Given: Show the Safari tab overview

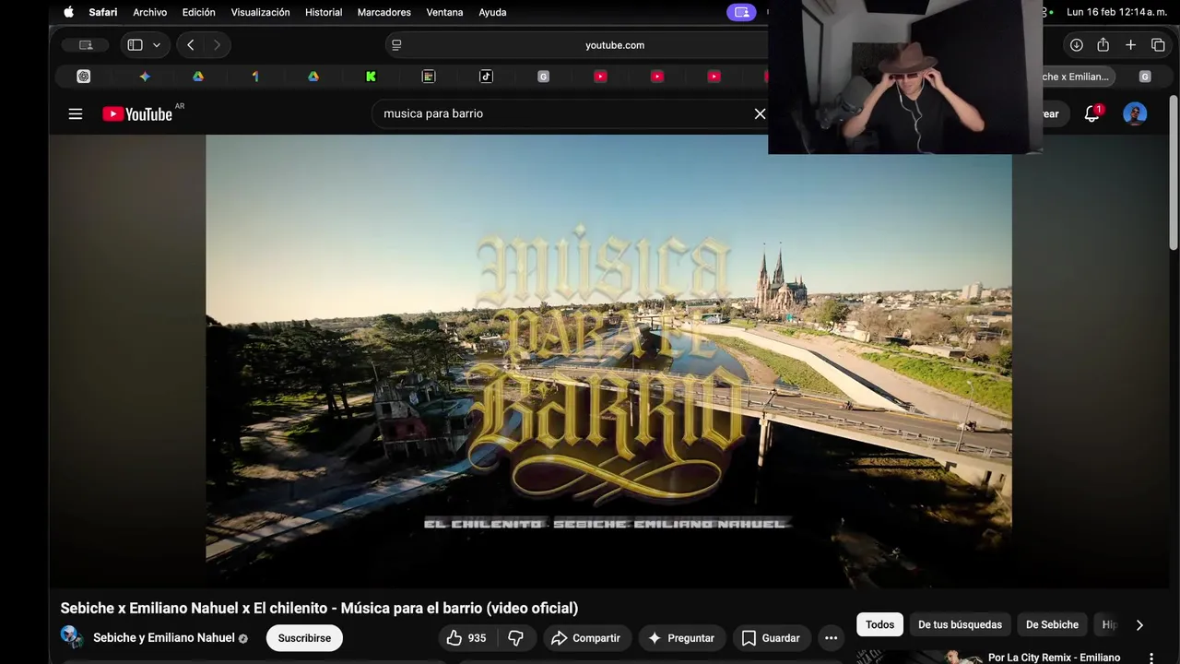Looking at the screenshot, I should point(1158,44).
